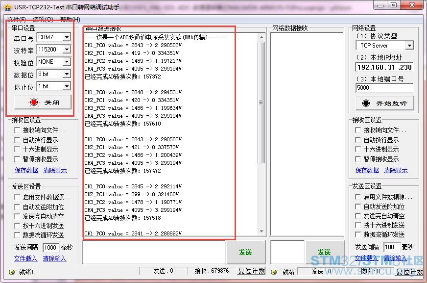Click network 清除显示 link
Screen dimensions: 427x283
pyautogui.click(x=396, y=170)
